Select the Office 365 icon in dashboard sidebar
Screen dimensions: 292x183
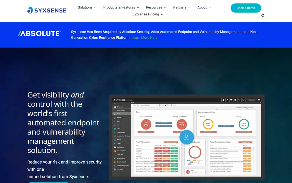[115, 155]
